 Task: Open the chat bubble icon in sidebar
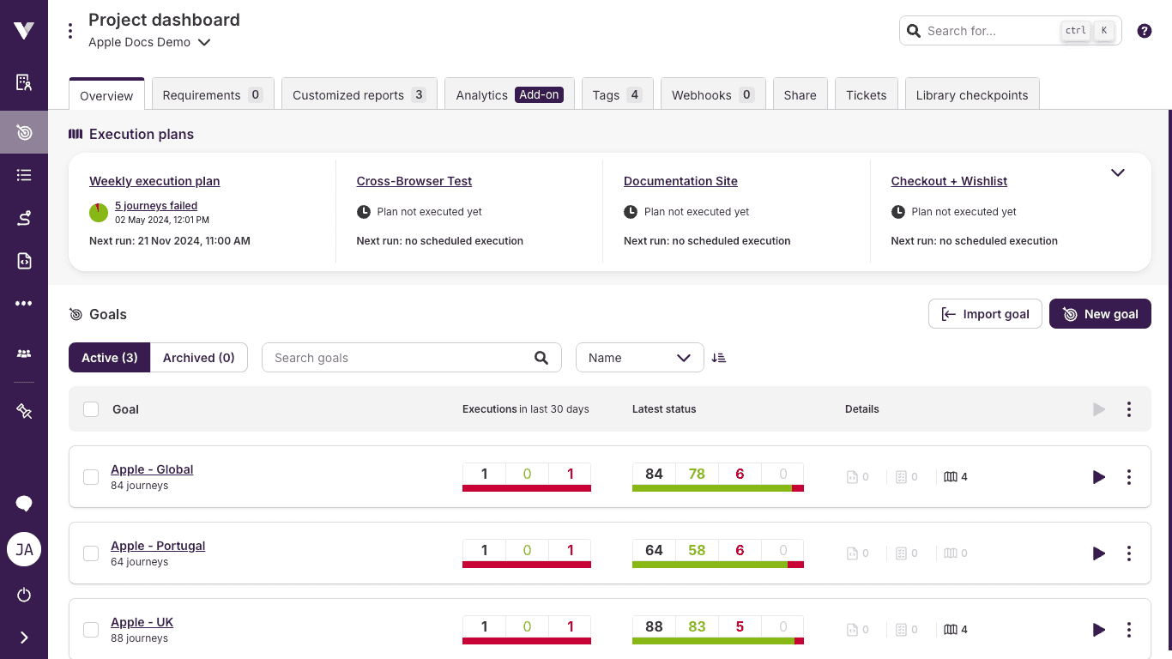(x=23, y=503)
